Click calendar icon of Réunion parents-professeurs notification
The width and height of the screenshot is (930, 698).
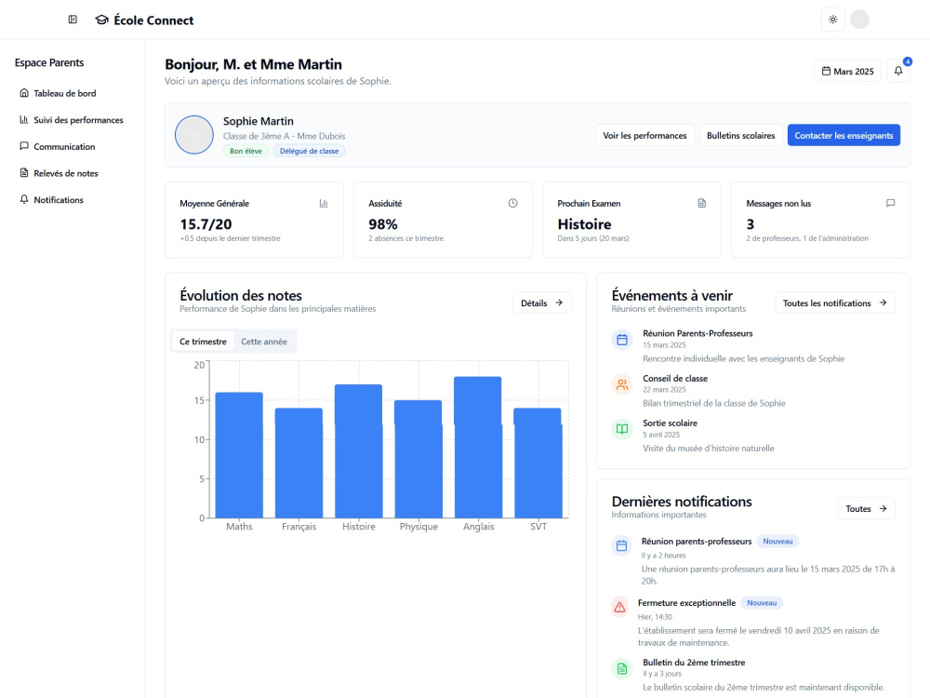(x=621, y=546)
